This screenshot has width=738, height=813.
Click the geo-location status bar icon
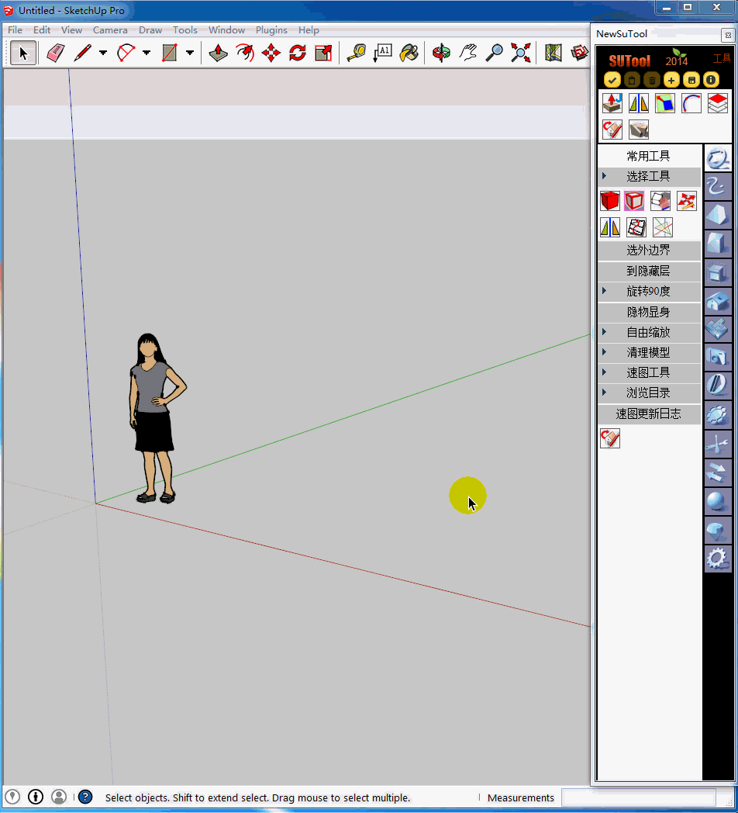click(x=12, y=797)
